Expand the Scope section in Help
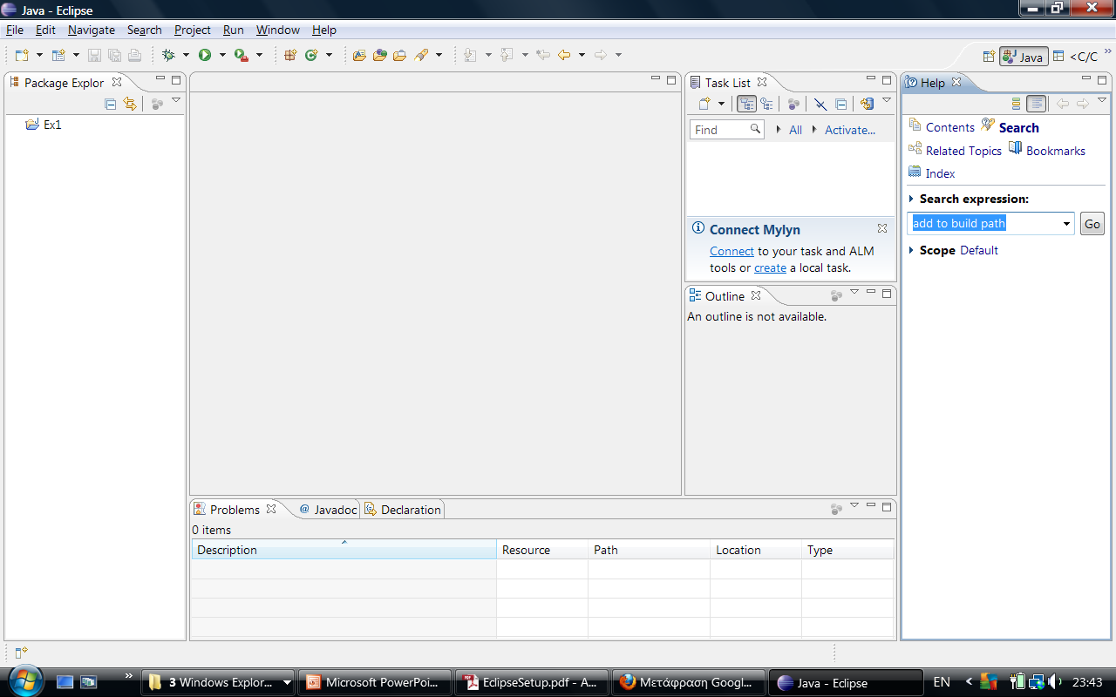This screenshot has height=697, width=1116. coord(912,250)
